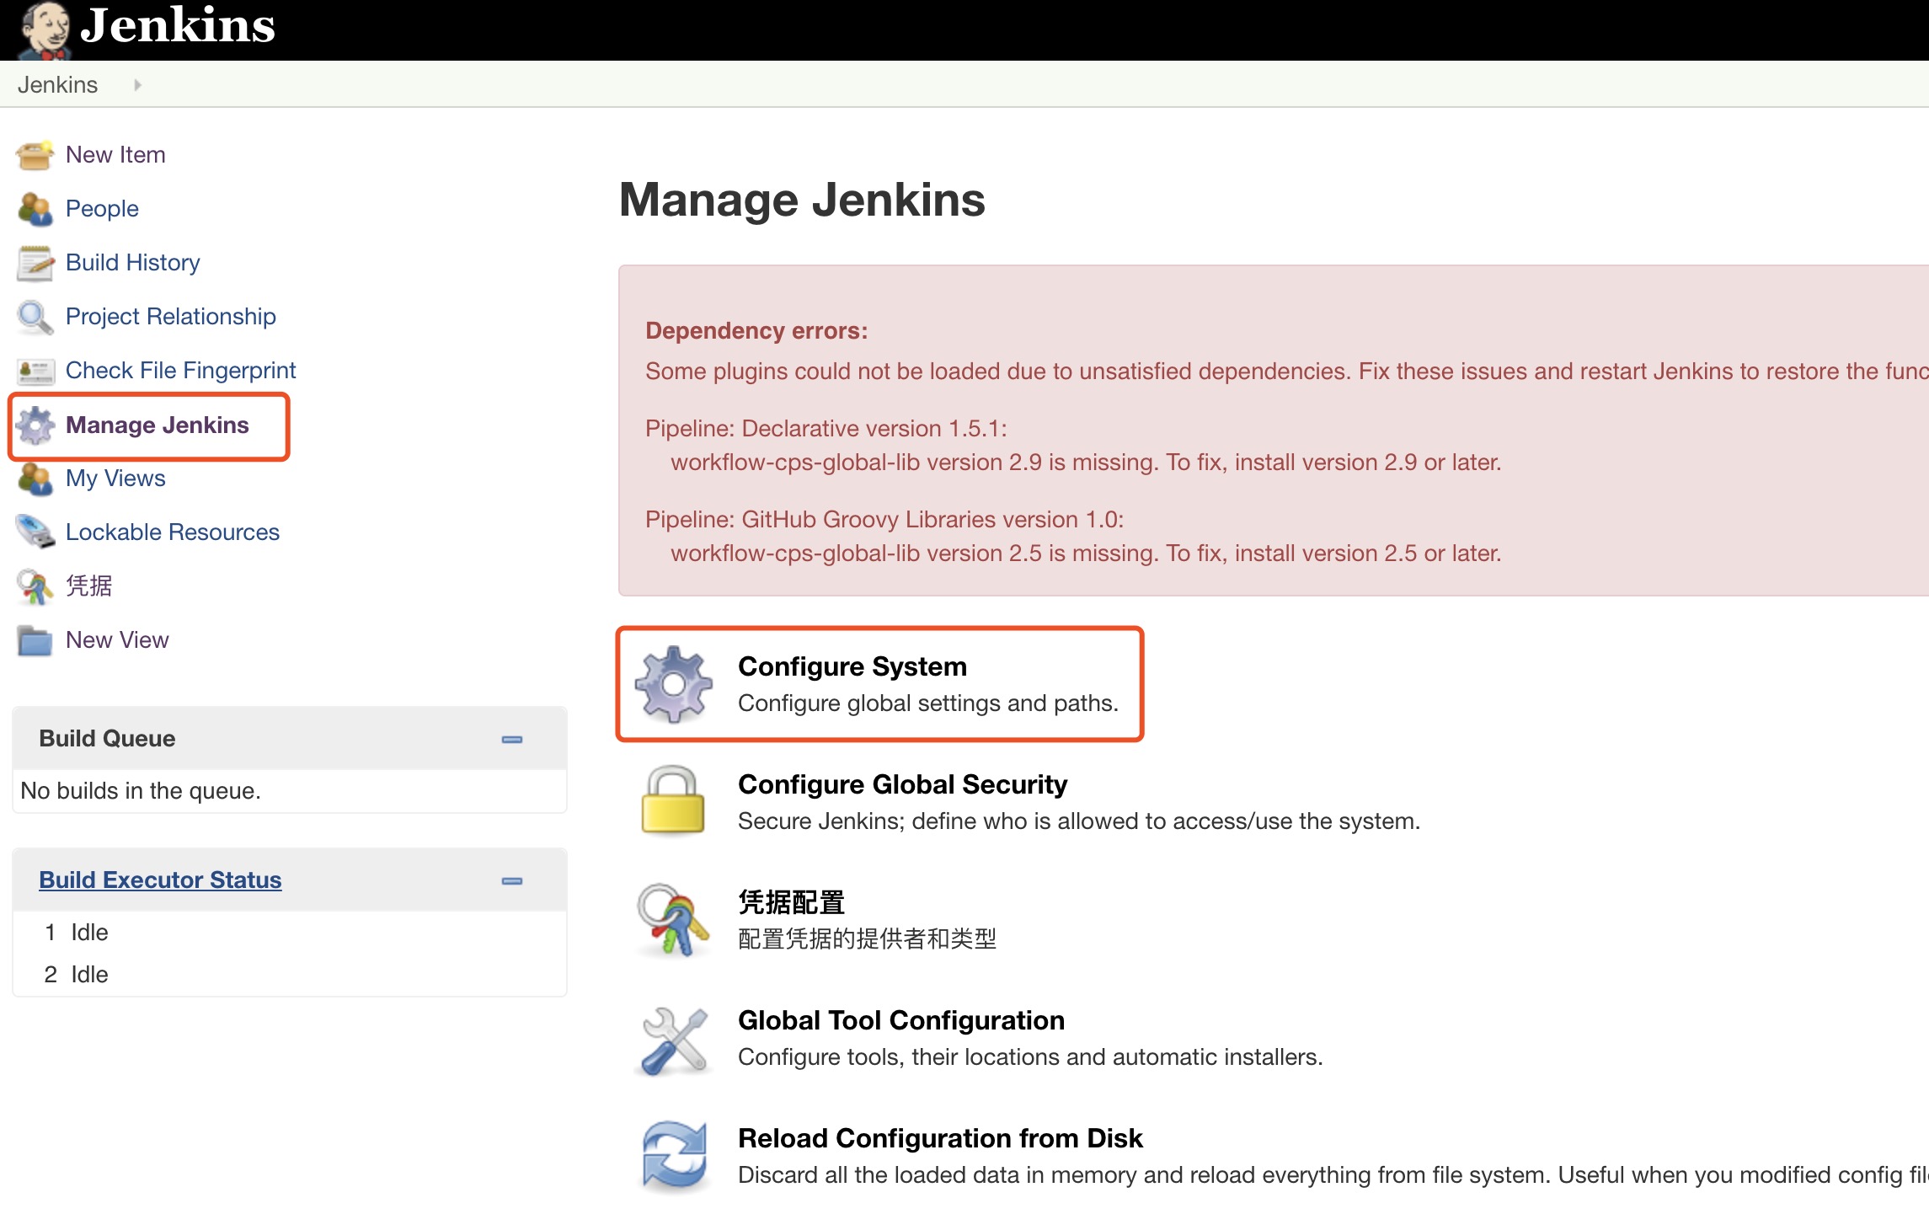The width and height of the screenshot is (1929, 1230).
Task: Open the My Views link
Action: click(x=115, y=479)
